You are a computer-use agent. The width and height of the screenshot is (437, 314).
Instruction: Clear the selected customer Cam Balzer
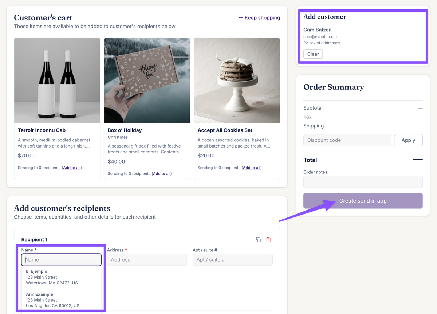click(x=313, y=54)
